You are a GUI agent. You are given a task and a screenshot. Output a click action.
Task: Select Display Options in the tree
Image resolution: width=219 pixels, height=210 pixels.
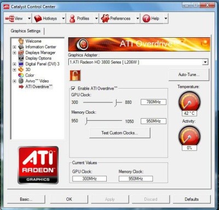click(38, 58)
